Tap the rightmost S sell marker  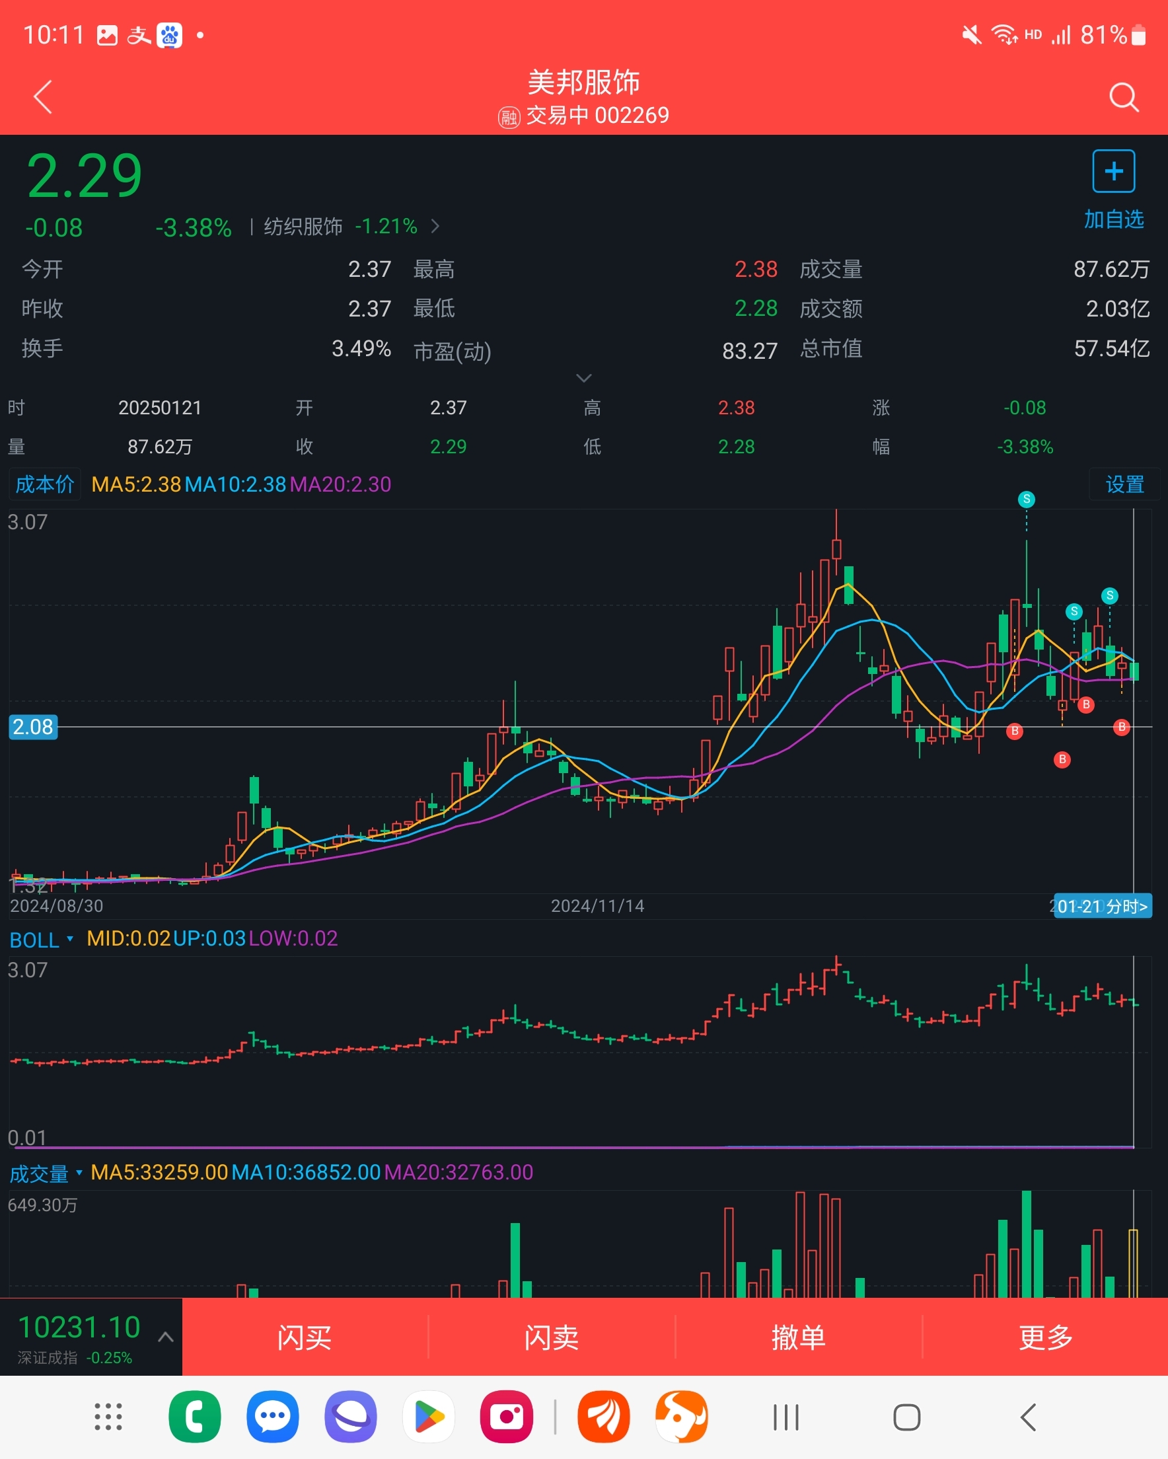click(x=1110, y=595)
